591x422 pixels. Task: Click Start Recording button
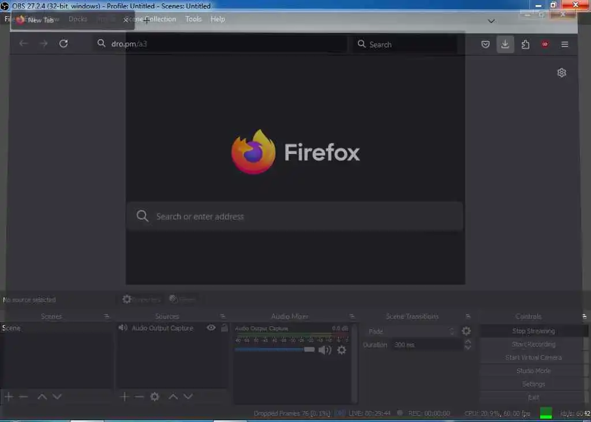pos(533,344)
